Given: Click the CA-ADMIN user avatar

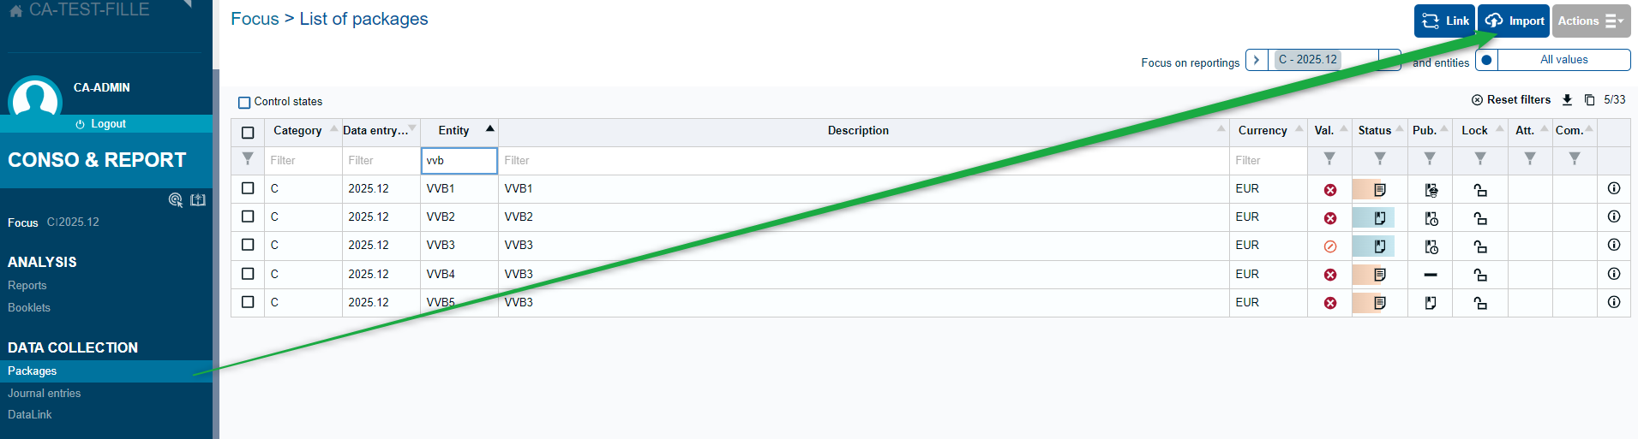Looking at the screenshot, I should pyautogui.click(x=35, y=98).
